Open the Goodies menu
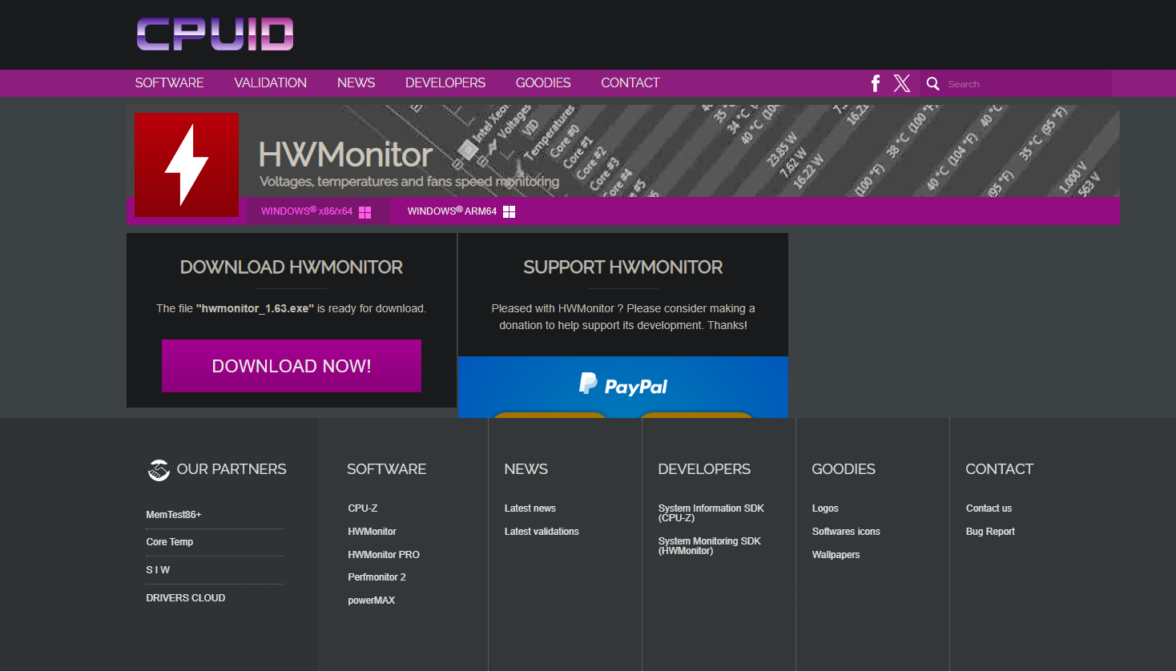Screen dimensions: 1176x671 (x=543, y=83)
